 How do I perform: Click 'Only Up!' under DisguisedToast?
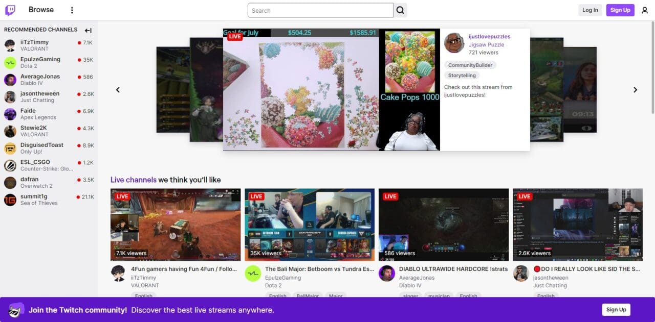[x=31, y=152]
